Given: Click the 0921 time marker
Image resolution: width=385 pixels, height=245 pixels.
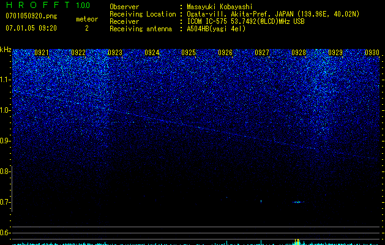Looking at the screenshot, I should (42, 53).
